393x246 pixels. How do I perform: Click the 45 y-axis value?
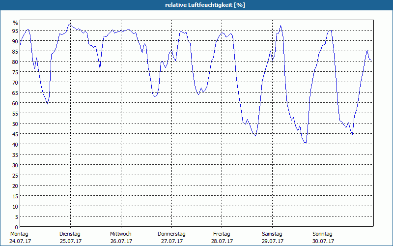pos(16,134)
